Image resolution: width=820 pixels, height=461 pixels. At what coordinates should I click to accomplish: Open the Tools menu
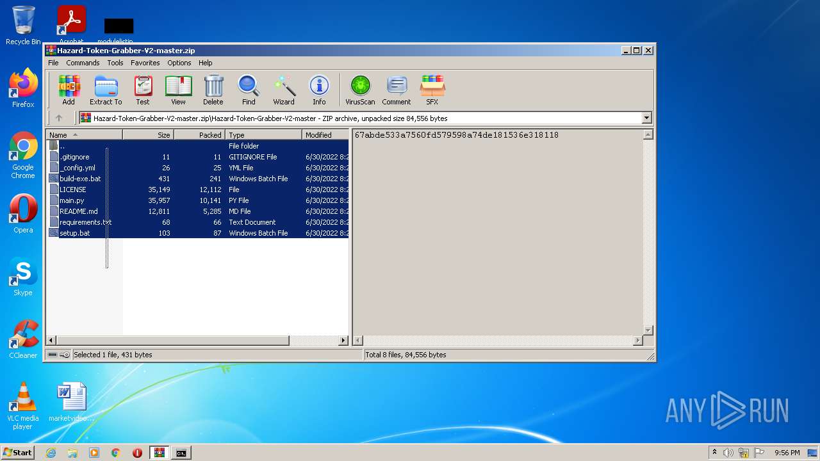115,63
